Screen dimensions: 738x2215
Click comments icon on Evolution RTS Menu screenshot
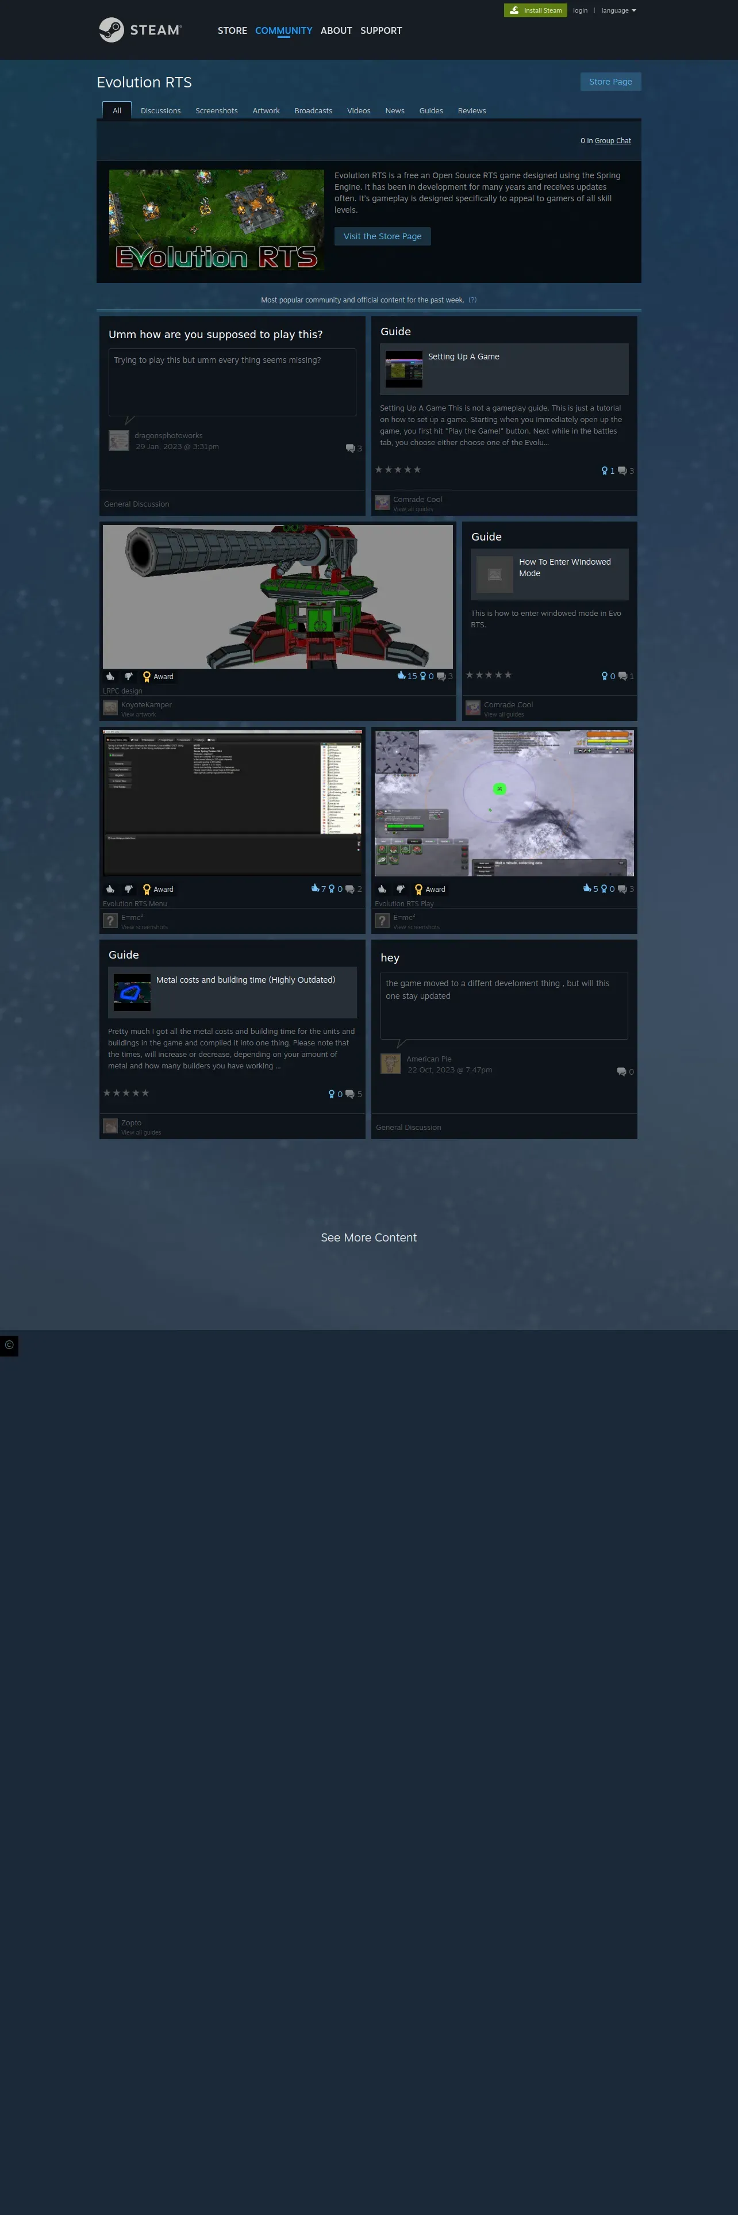pyautogui.click(x=349, y=889)
